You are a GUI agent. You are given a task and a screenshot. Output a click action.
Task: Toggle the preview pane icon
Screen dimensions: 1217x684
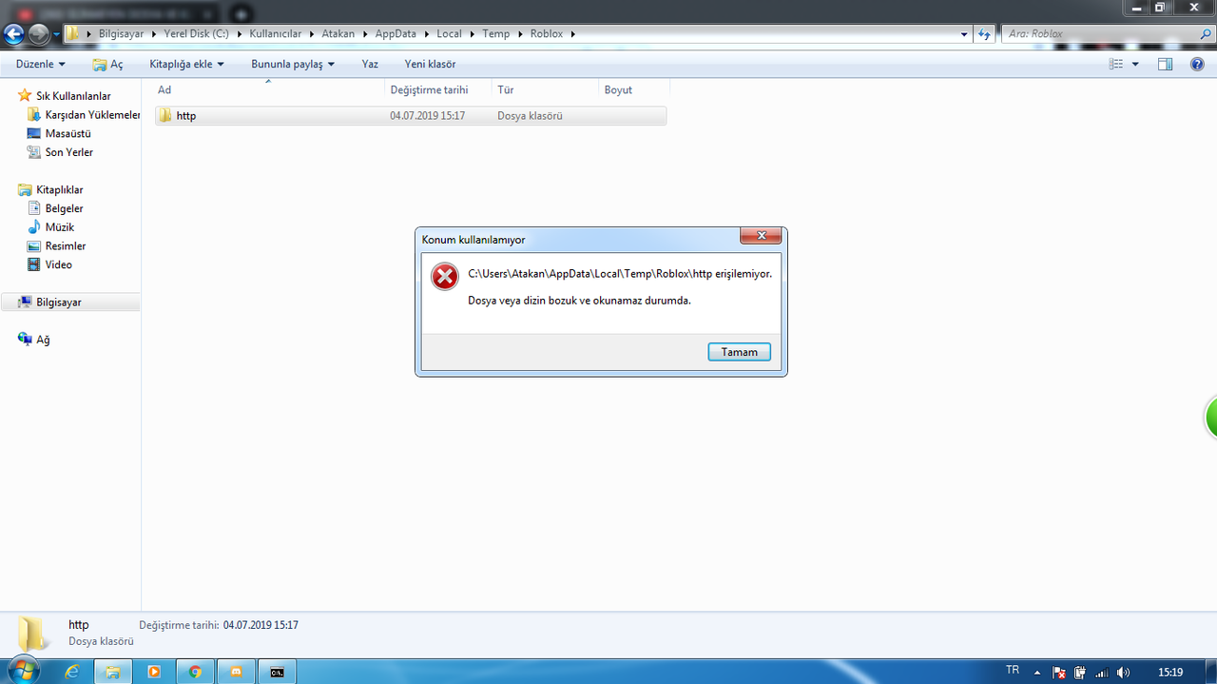(x=1165, y=64)
